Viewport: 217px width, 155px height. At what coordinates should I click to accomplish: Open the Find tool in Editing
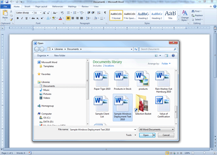pos(196,11)
